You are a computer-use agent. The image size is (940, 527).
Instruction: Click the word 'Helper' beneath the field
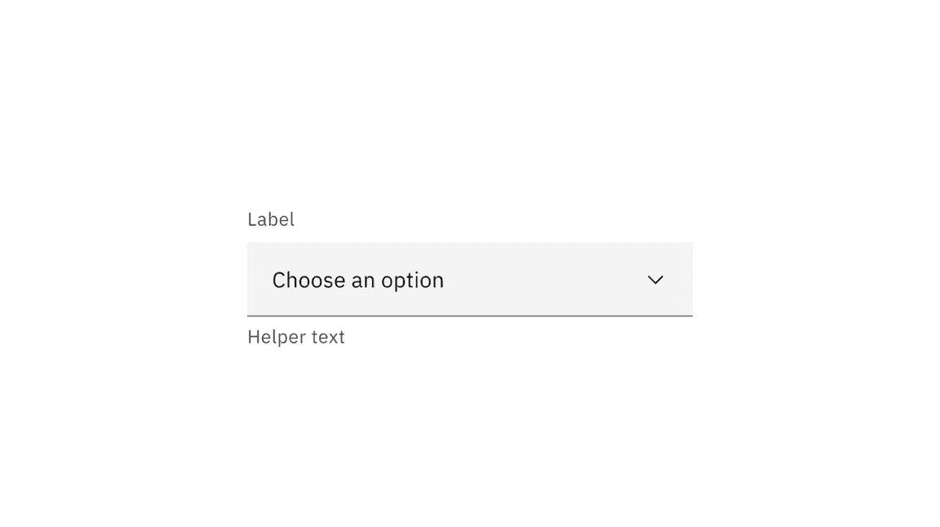[x=276, y=337]
